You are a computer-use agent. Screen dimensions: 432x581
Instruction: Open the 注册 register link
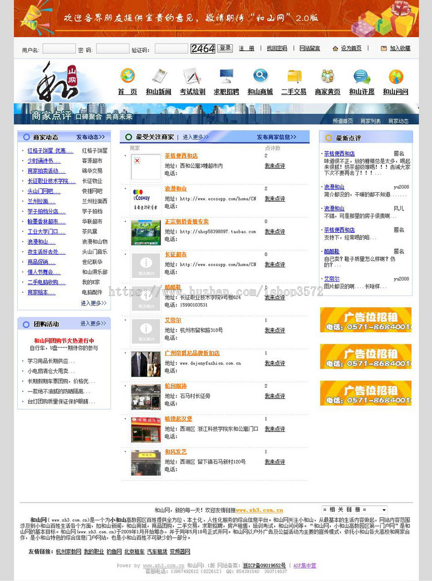pyautogui.click(x=247, y=48)
